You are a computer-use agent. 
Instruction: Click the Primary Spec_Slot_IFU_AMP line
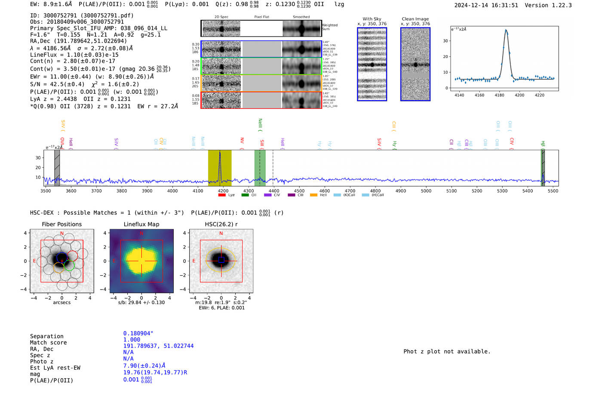(x=99, y=28)
